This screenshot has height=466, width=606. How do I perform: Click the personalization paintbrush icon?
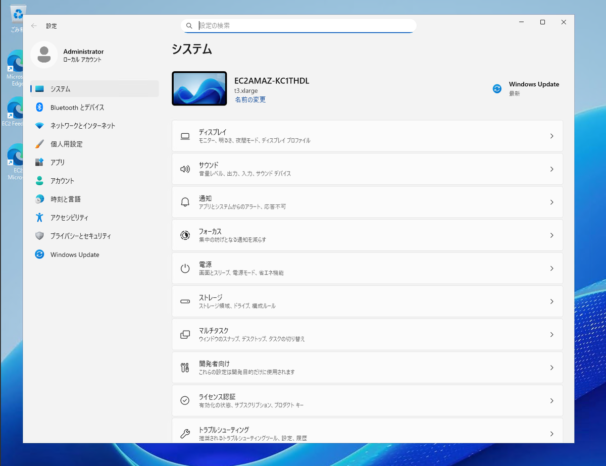tap(39, 144)
